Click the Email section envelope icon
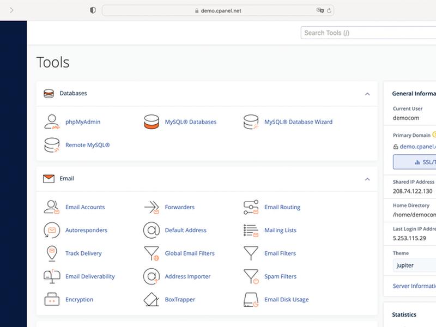 click(49, 179)
